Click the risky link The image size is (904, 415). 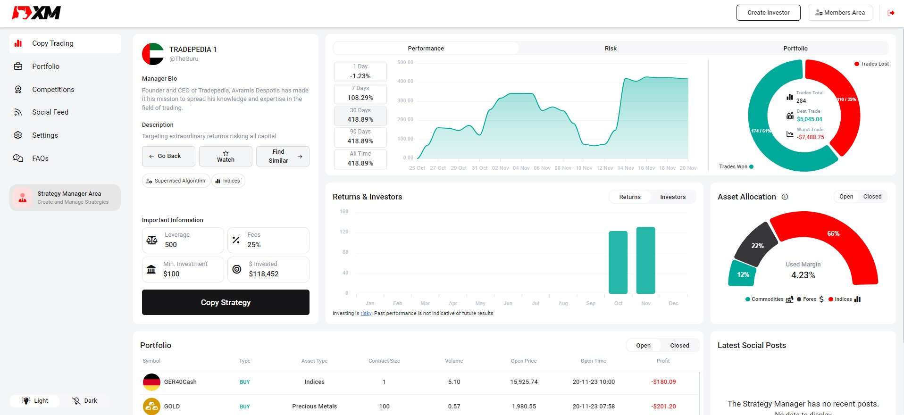pyautogui.click(x=366, y=313)
